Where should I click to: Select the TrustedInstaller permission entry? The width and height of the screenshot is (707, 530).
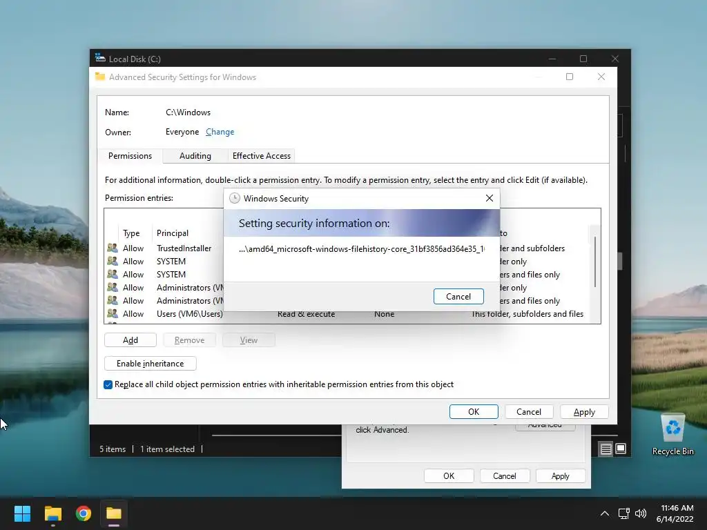347,248
